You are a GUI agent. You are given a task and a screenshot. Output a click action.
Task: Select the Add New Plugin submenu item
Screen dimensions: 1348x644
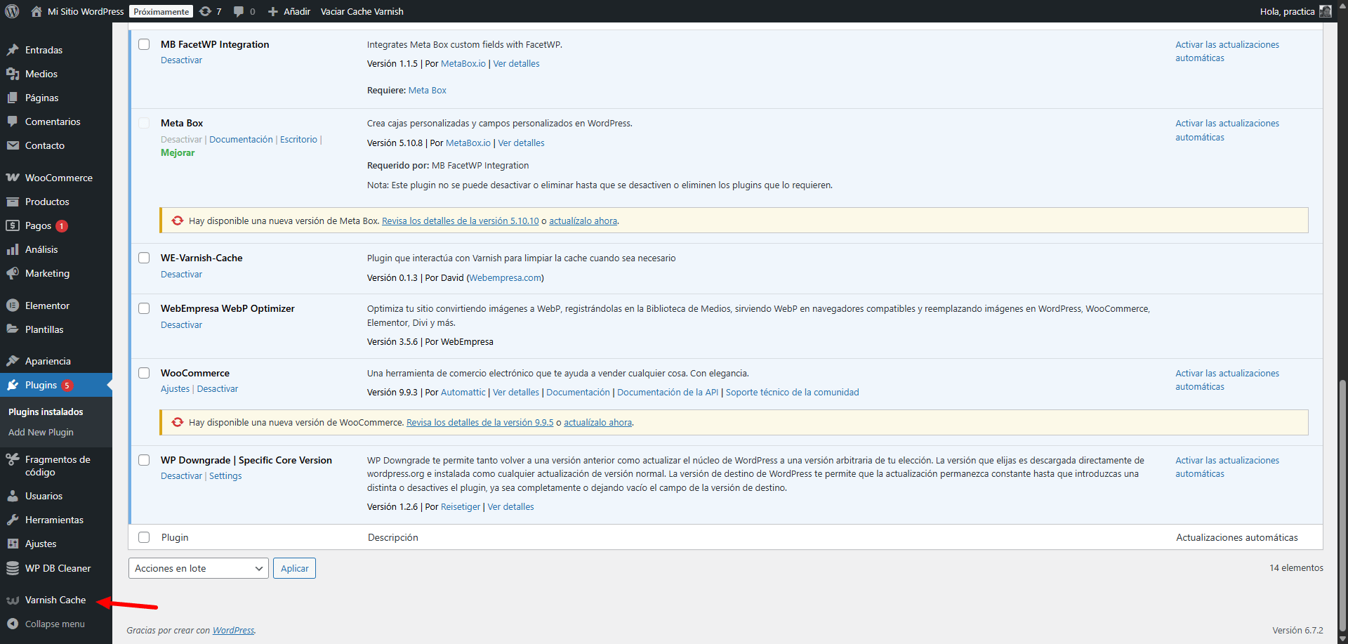[41, 432]
